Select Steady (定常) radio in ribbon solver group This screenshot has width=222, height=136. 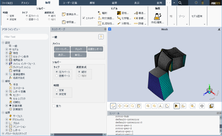click(x=8, y=16)
